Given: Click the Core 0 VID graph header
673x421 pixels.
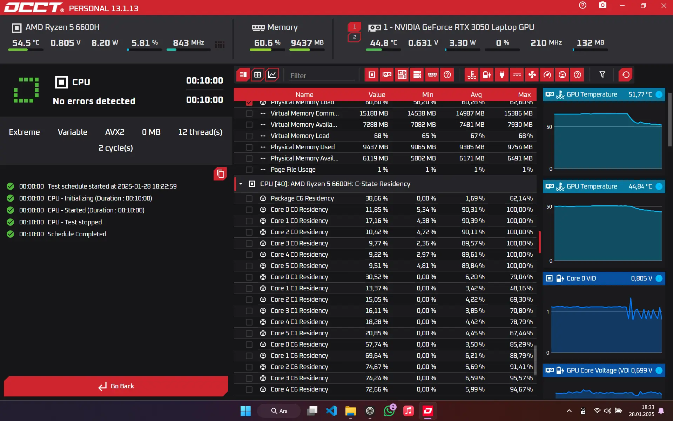Looking at the screenshot, I should pos(604,278).
